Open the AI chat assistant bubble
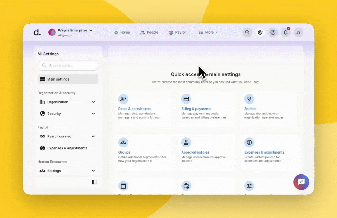Image resolution: width=337 pixels, height=218 pixels. tap(301, 182)
